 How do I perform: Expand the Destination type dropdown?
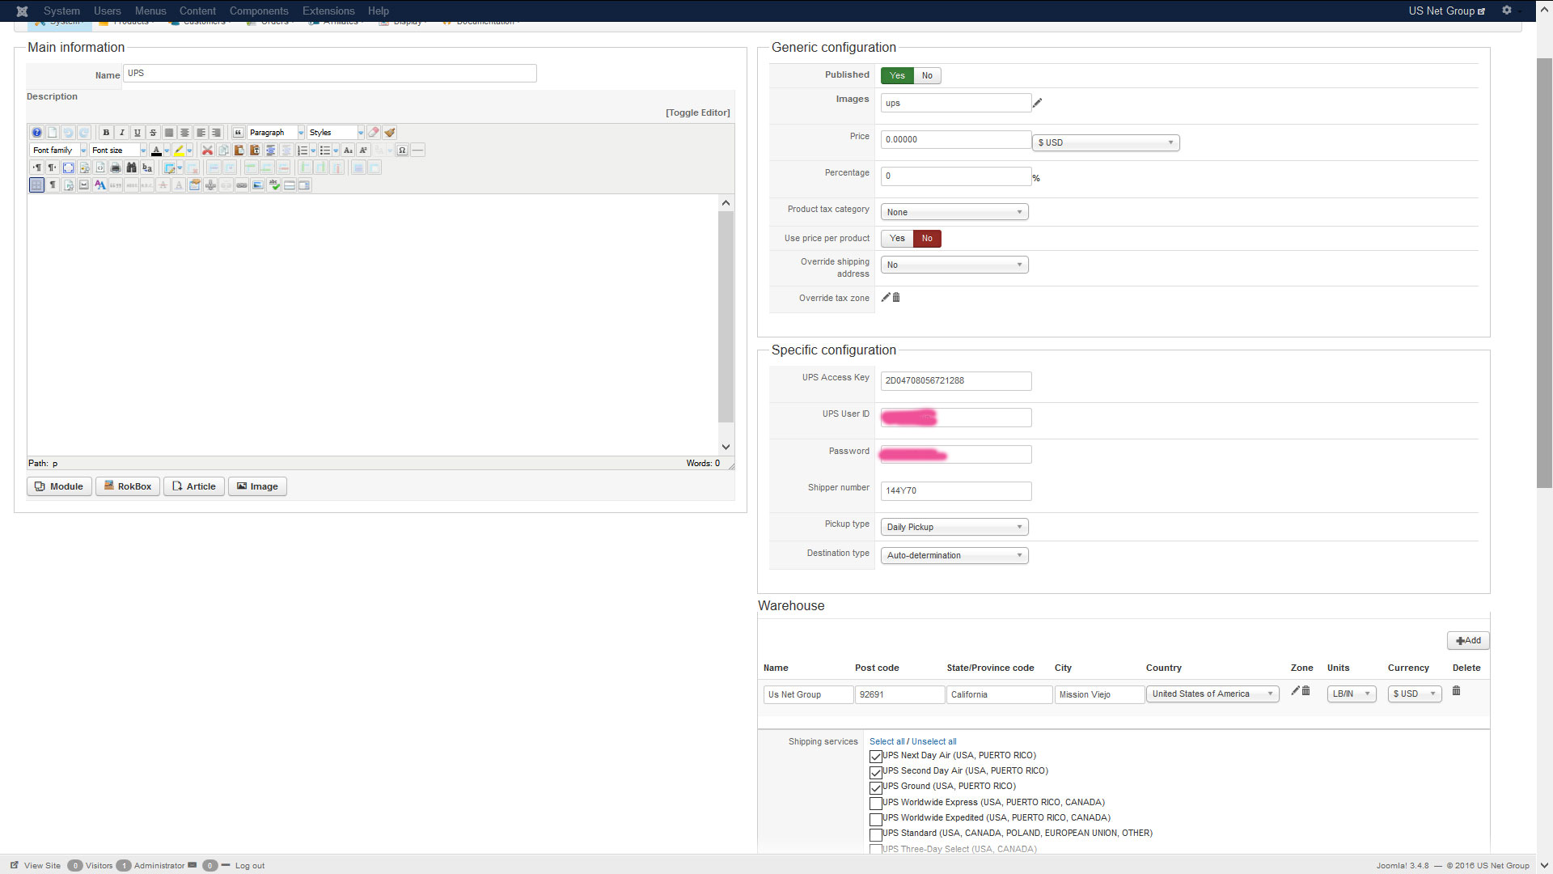954,556
